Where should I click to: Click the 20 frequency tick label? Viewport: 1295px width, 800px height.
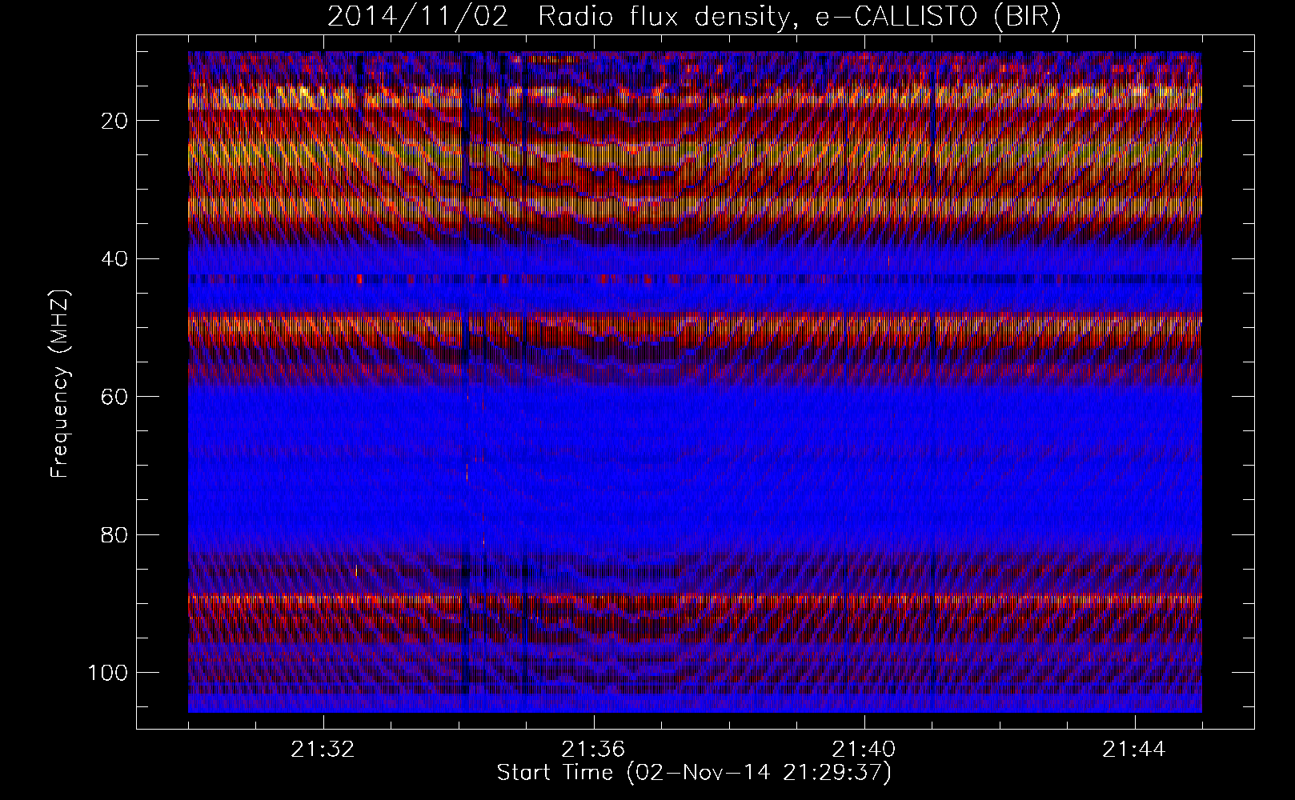click(114, 121)
